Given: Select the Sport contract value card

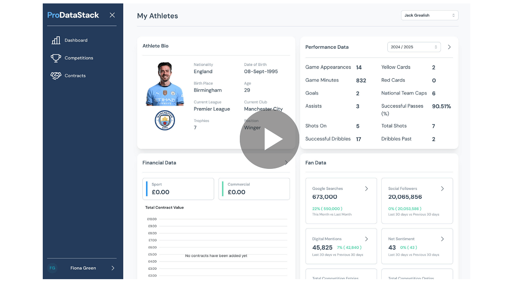Looking at the screenshot, I should point(178,189).
